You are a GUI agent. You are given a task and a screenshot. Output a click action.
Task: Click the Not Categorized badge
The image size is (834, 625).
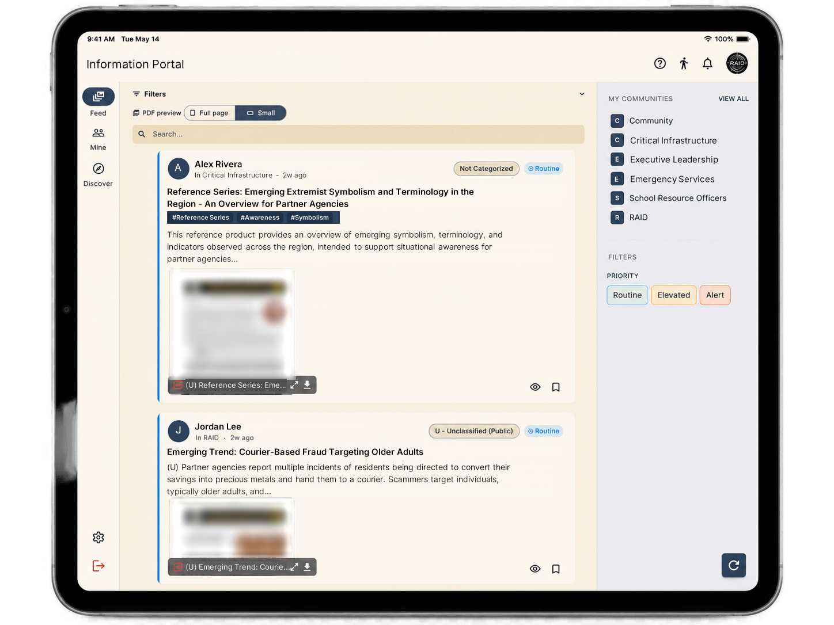(486, 169)
